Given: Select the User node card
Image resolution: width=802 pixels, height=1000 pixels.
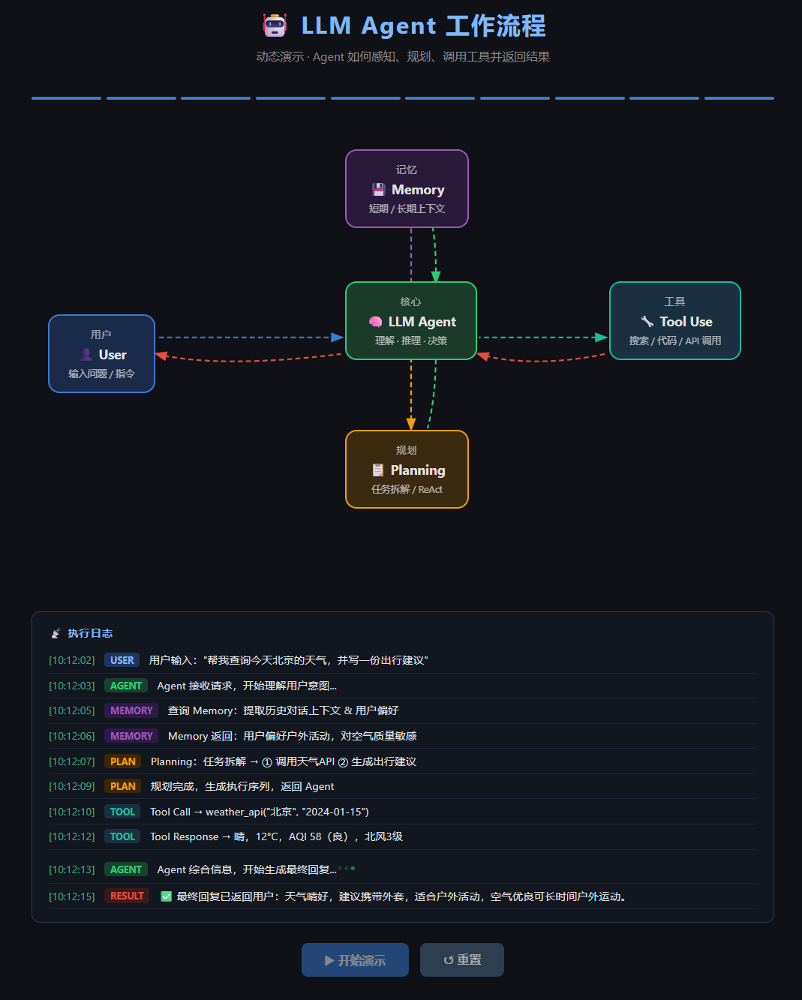Looking at the screenshot, I should pyautogui.click(x=102, y=354).
